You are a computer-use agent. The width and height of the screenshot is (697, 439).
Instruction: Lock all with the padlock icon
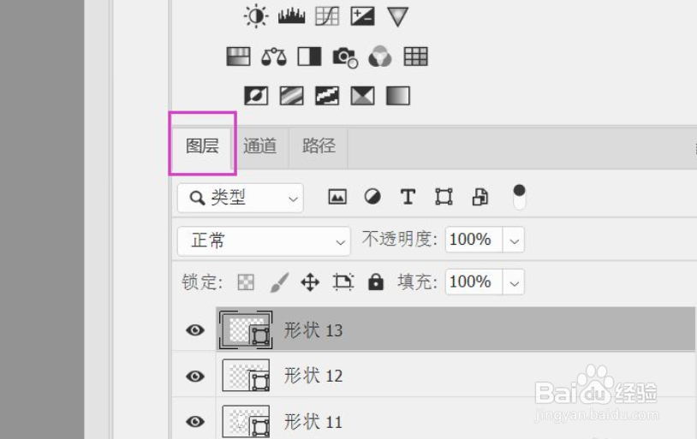click(x=376, y=282)
